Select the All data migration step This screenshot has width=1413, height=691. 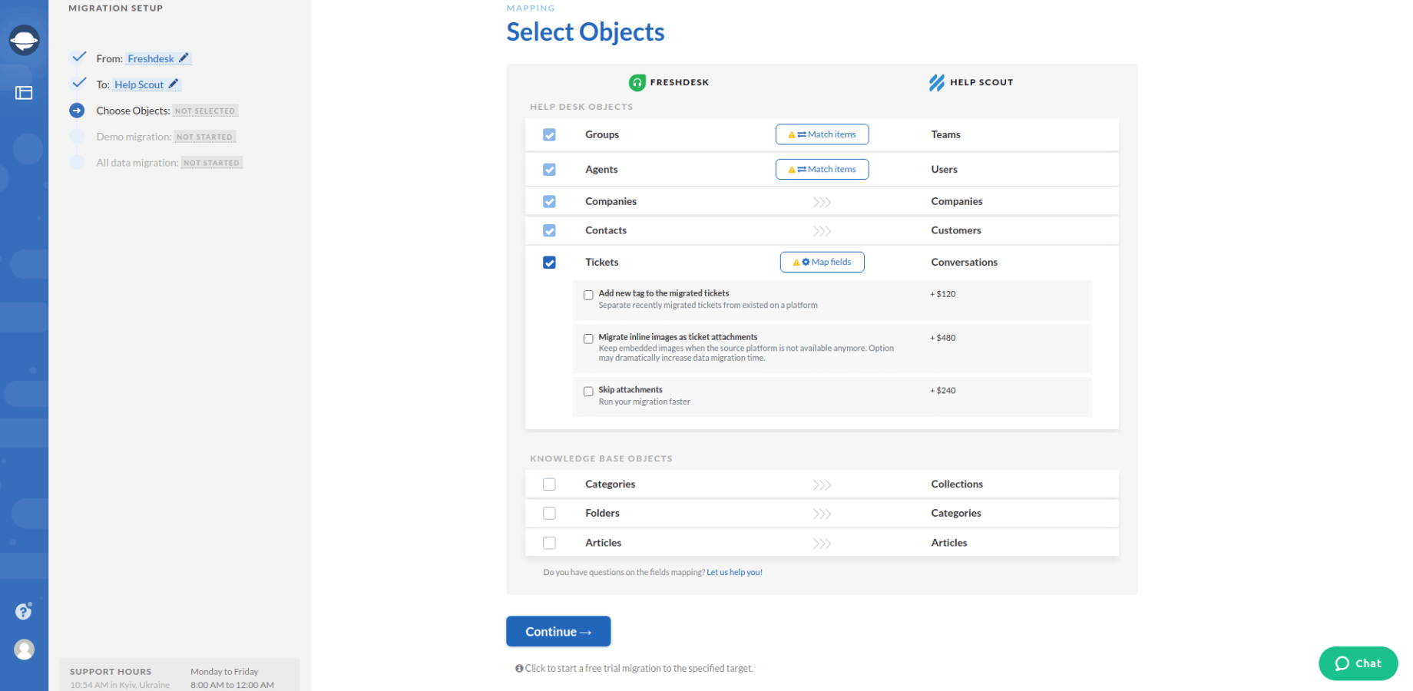pyautogui.click(x=137, y=163)
